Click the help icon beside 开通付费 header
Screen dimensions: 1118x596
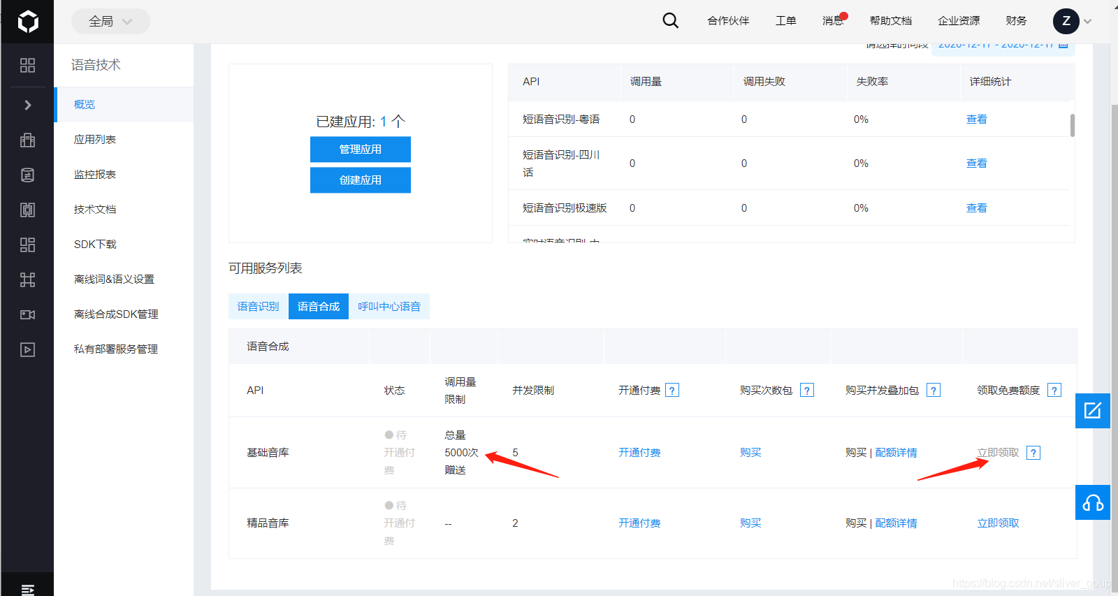(672, 391)
